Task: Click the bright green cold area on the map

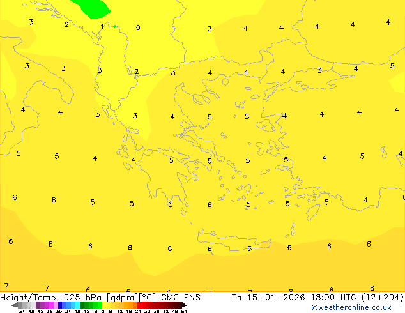Action: pos(92,8)
